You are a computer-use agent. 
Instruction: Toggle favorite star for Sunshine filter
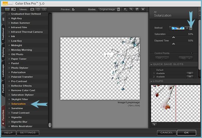point(9,108)
